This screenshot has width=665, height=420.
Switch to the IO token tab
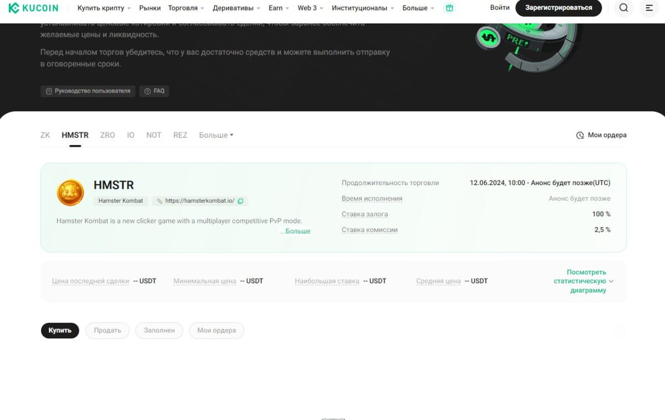[x=131, y=135]
